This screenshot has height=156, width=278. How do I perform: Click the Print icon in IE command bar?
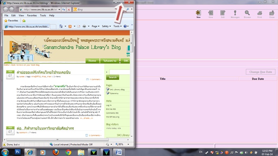coord(85,26)
